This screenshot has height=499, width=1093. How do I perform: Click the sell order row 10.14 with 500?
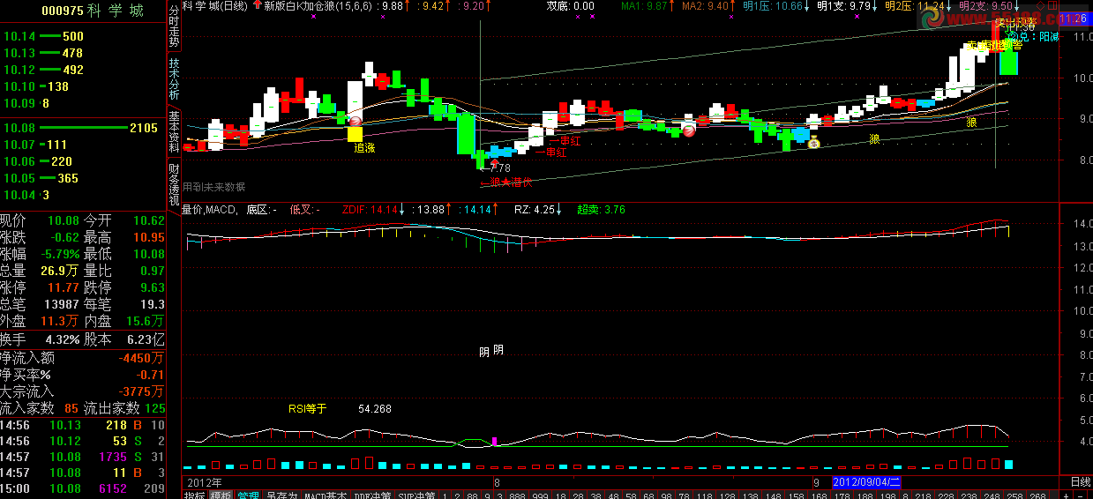[84, 36]
